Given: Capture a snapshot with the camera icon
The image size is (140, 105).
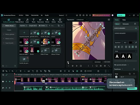Looking at the screenshot, I should click(x=101, y=66).
